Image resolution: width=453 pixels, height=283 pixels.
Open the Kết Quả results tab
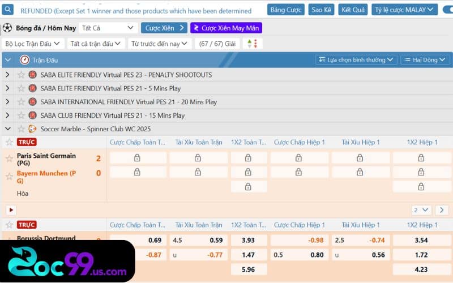click(353, 10)
